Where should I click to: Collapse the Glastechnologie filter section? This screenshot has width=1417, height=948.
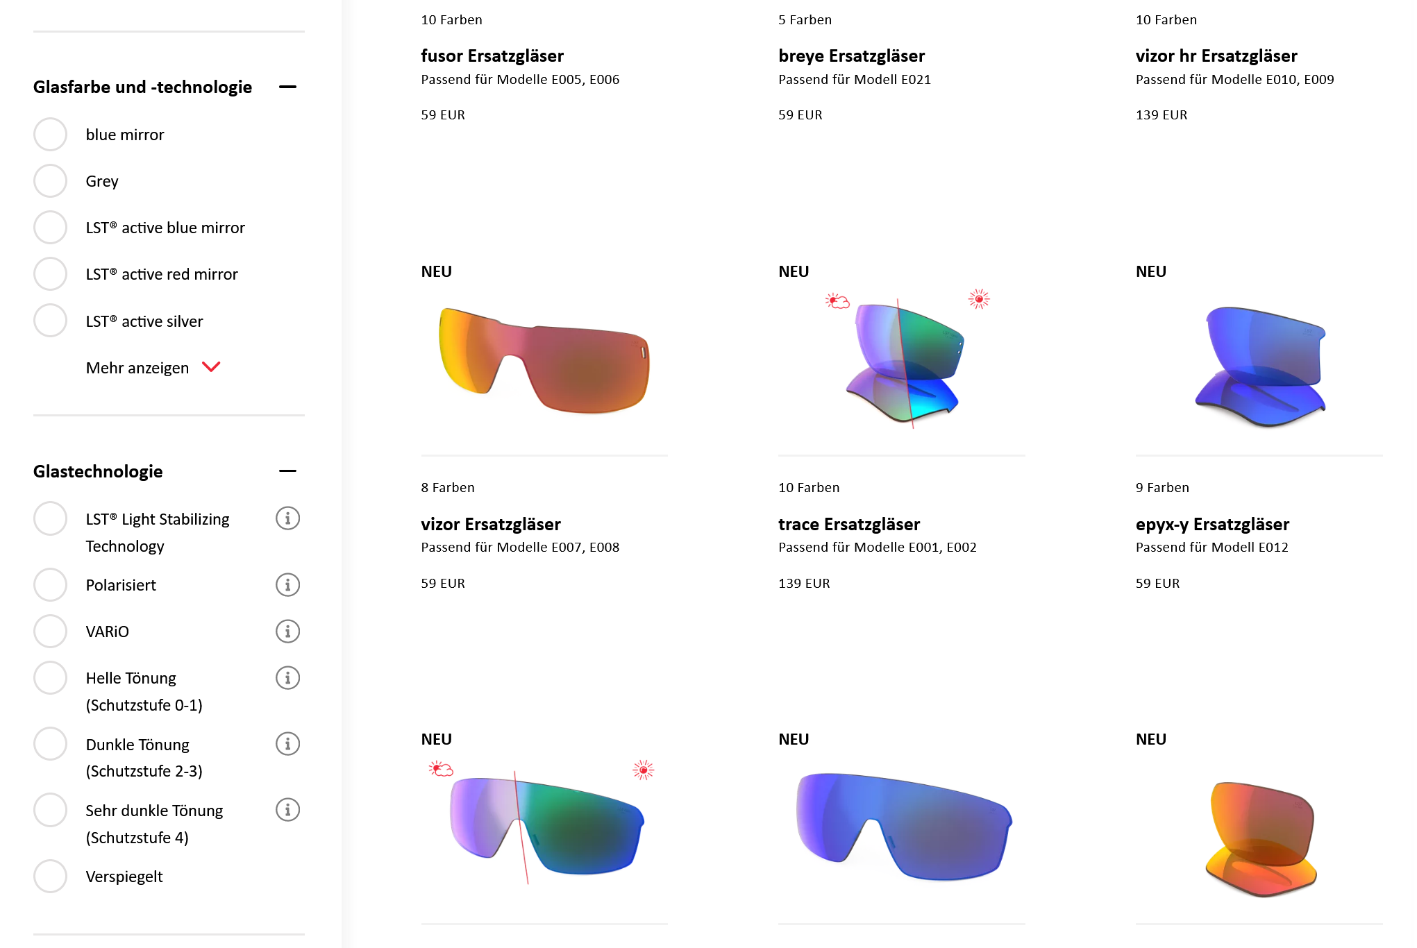(287, 471)
